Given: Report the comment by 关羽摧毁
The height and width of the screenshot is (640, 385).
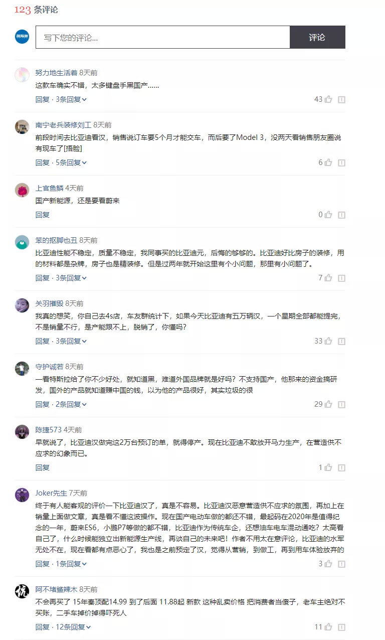Looking at the screenshot, I should (341, 341).
